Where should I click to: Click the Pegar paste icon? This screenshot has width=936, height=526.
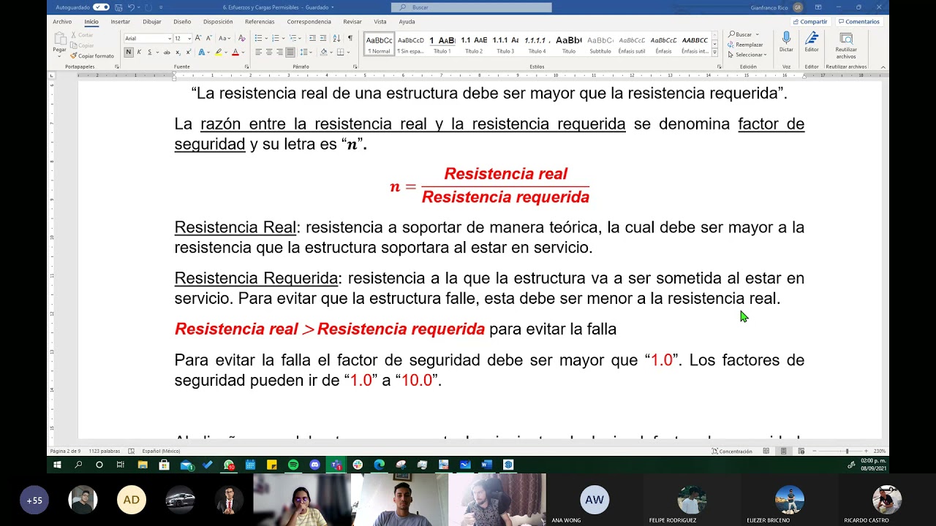[x=59, y=39]
